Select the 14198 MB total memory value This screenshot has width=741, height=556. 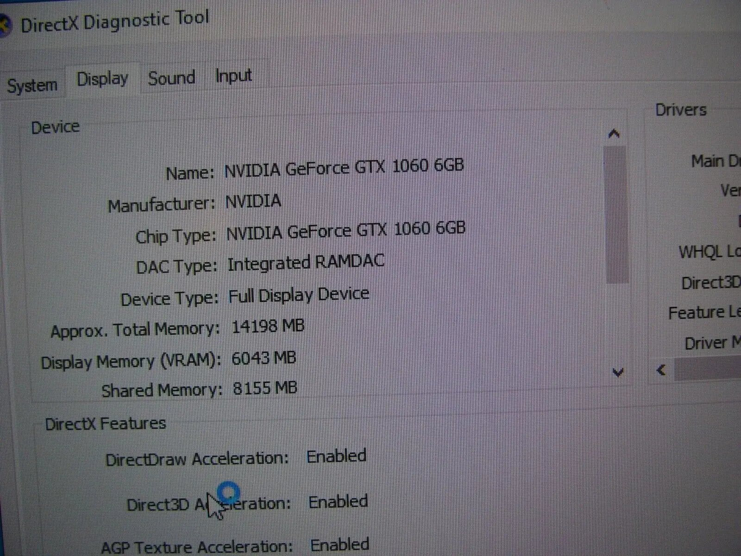click(x=268, y=327)
